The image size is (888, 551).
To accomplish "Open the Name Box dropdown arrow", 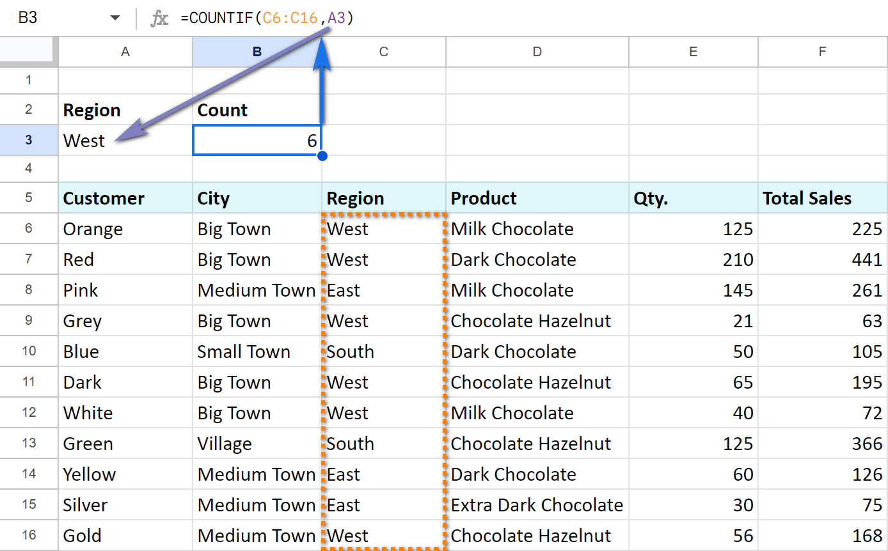I will (x=115, y=19).
